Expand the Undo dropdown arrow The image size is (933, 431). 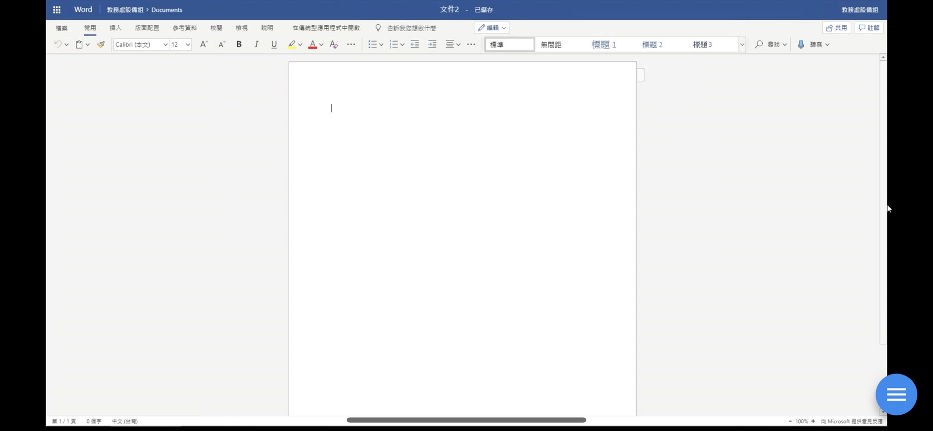point(66,45)
